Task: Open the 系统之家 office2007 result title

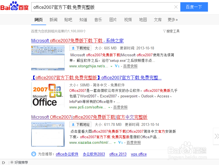Action: pos(77,41)
